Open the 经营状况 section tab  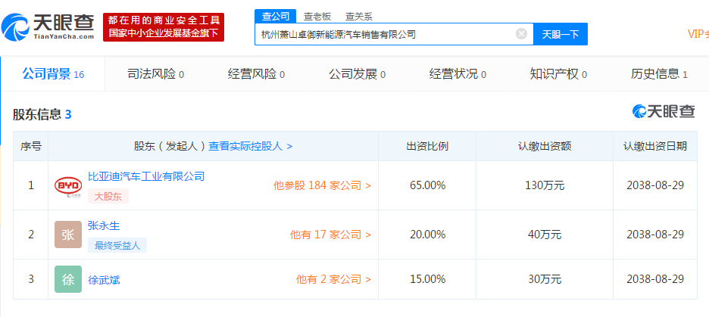[x=458, y=74]
